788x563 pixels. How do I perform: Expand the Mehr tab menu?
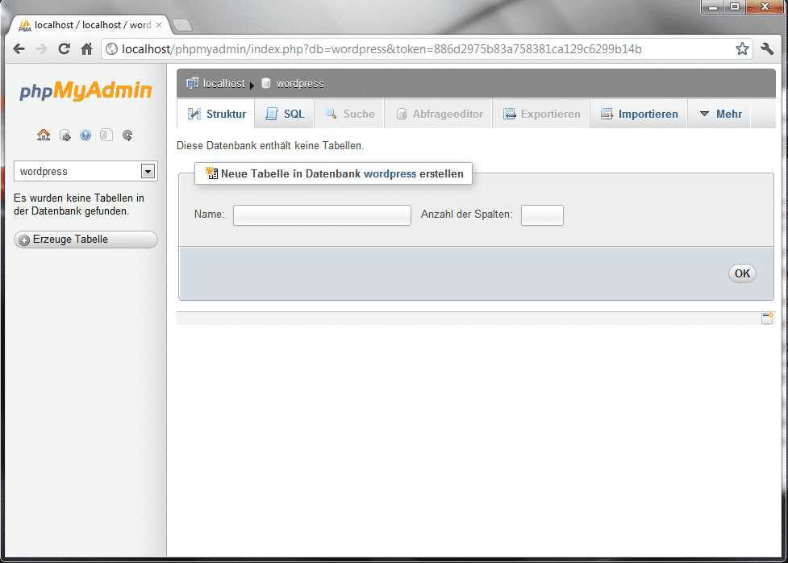(x=719, y=114)
